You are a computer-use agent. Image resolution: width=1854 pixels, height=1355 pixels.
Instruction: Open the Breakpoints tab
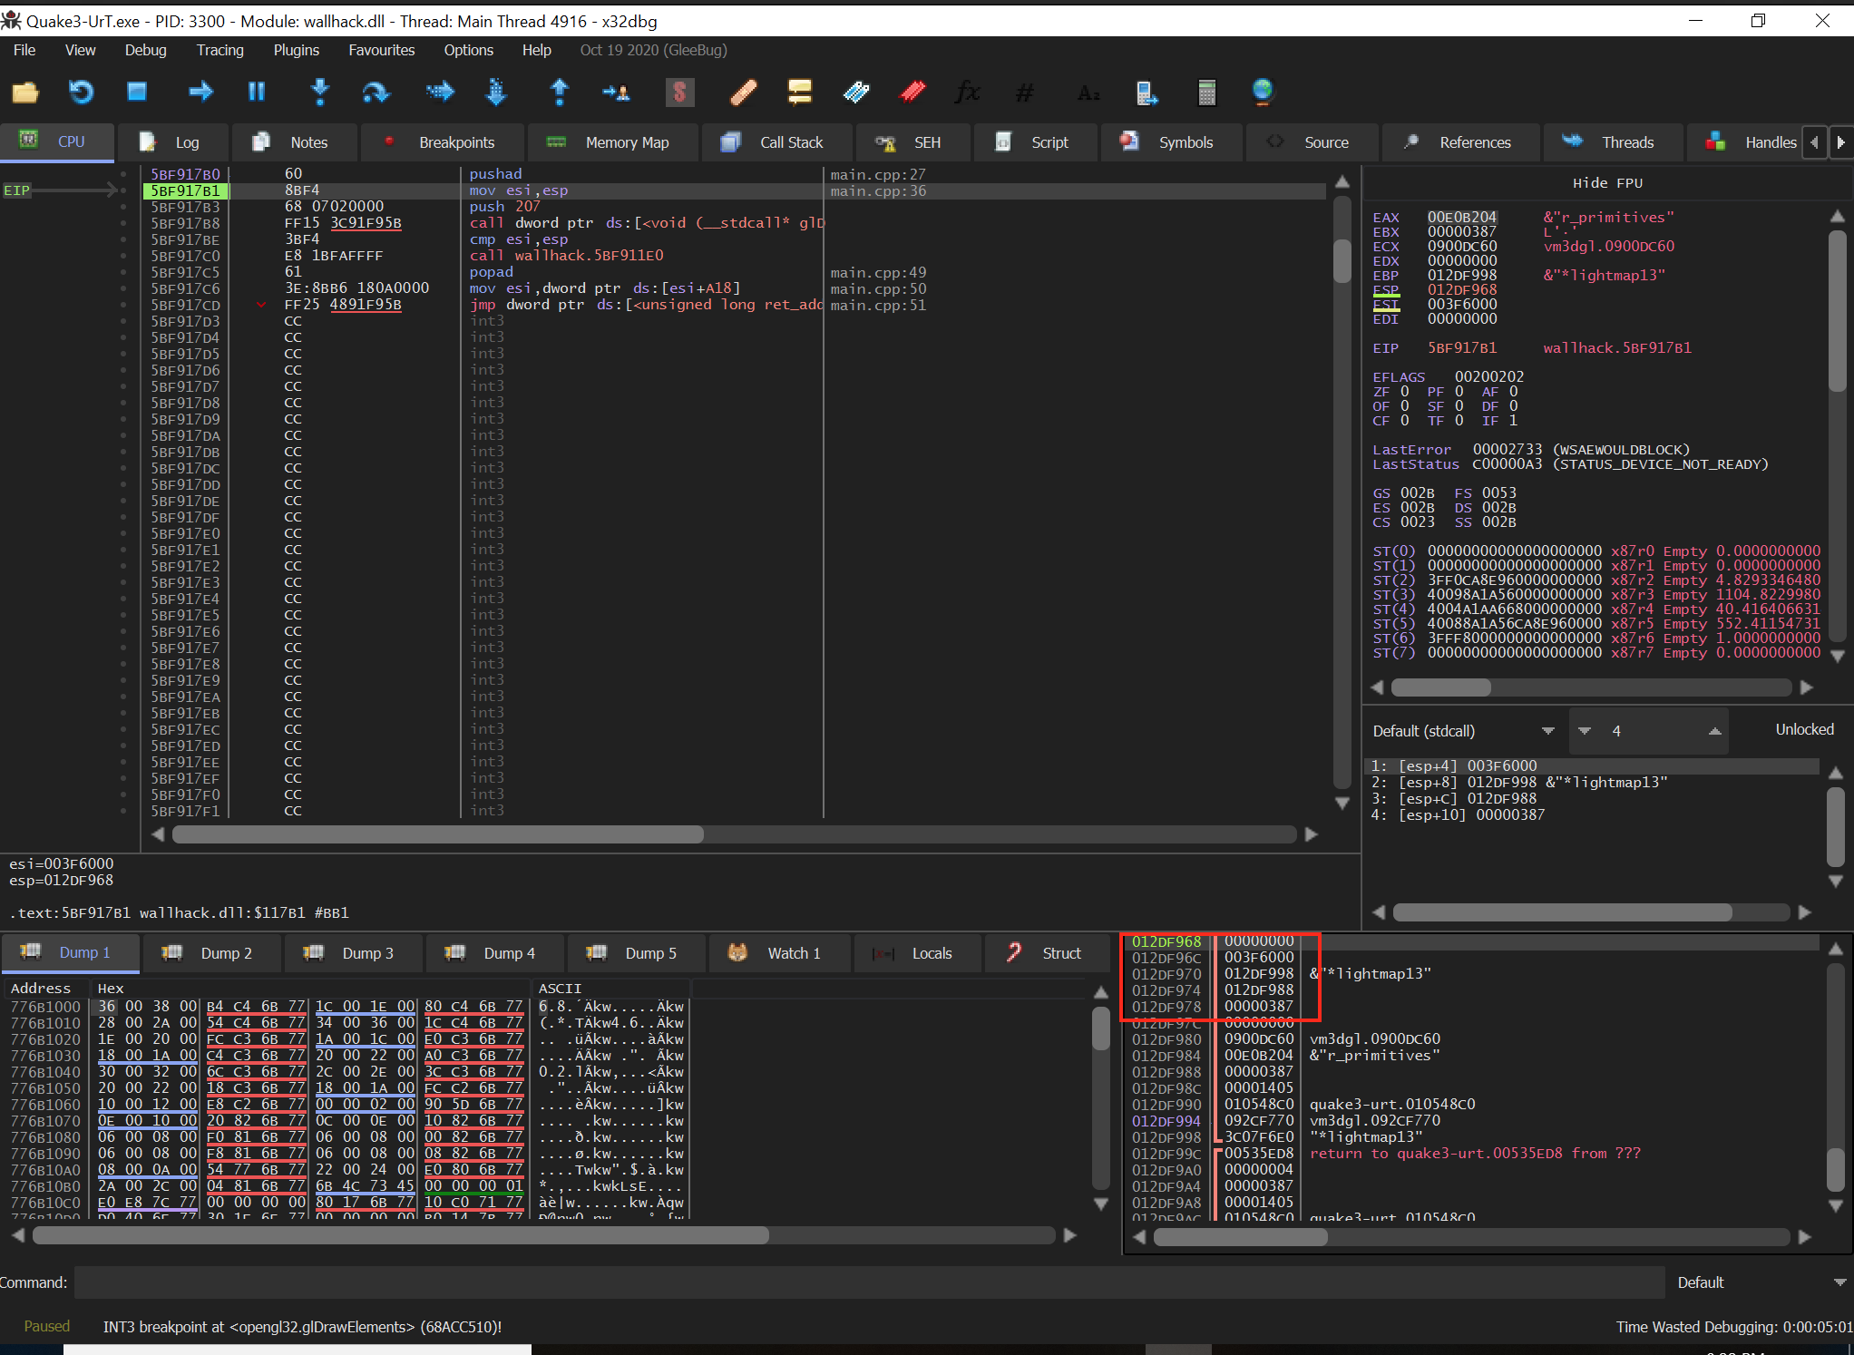click(x=442, y=142)
